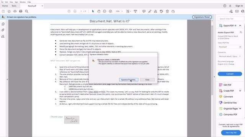The height and width of the screenshot is (137, 245).
Task: Open signatures panel in left sidebar
Action: pos(3,37)
